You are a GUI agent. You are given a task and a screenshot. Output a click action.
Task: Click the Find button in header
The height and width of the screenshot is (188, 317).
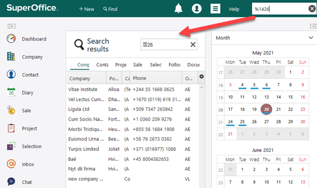click(x=110, y=9)
